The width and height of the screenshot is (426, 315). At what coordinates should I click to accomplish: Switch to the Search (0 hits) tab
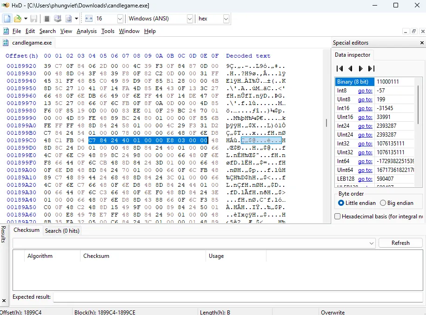pos(62,230)
